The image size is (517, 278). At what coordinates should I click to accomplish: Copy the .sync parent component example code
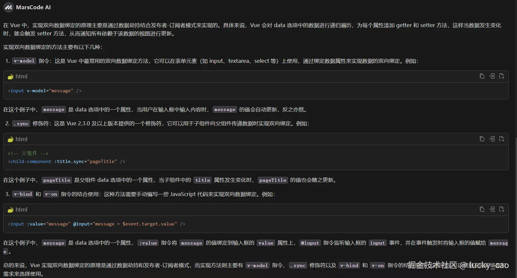(x=482, y=139)
